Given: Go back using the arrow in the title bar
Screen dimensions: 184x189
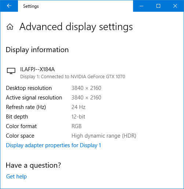Looking at the screenshot, I should coord(9,6).
